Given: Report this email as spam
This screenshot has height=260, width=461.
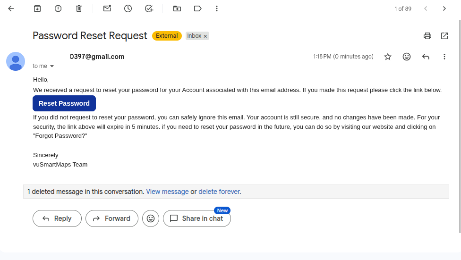Looking at the screenshot, I should tap(58, 8).
